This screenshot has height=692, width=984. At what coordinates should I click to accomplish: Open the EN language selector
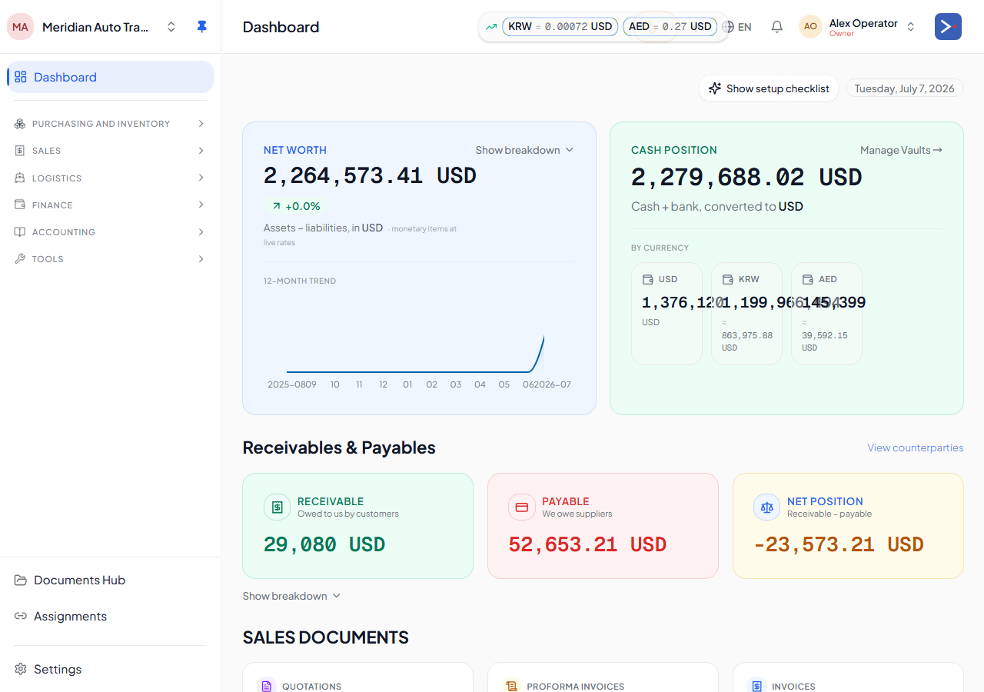(x=738, y=27)
